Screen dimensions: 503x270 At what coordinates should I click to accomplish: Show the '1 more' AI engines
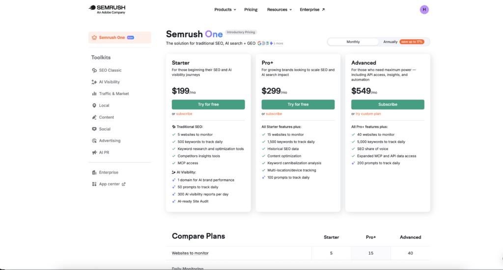coord(278,43)
